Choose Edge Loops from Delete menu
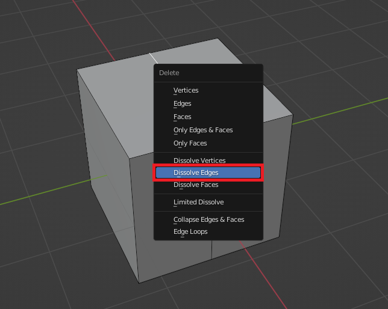The image size is (388, 309). tap(208, 231)
